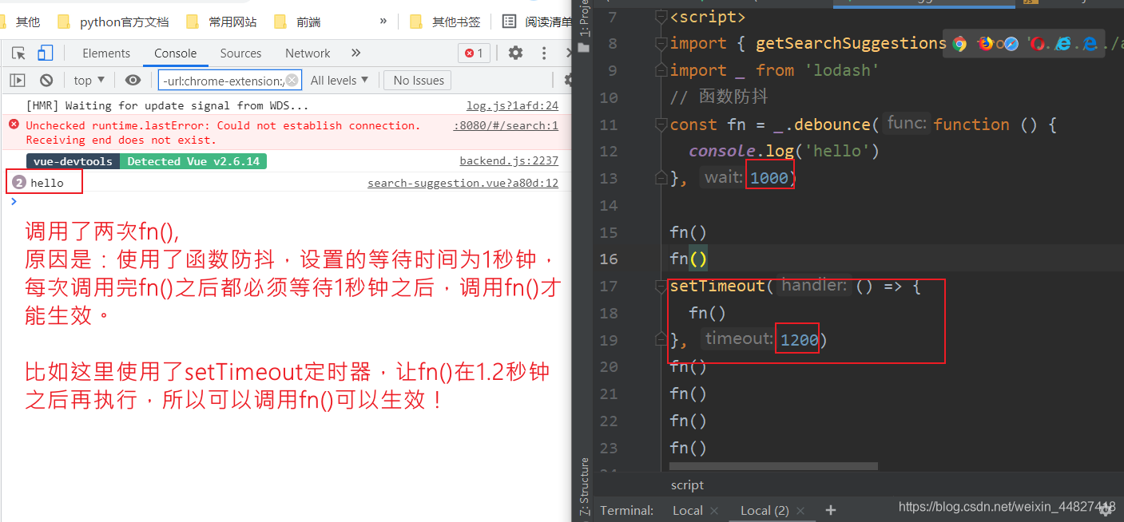Switch to the Console tab
This screenshot has width=1124, height=522.
[176, 53]
